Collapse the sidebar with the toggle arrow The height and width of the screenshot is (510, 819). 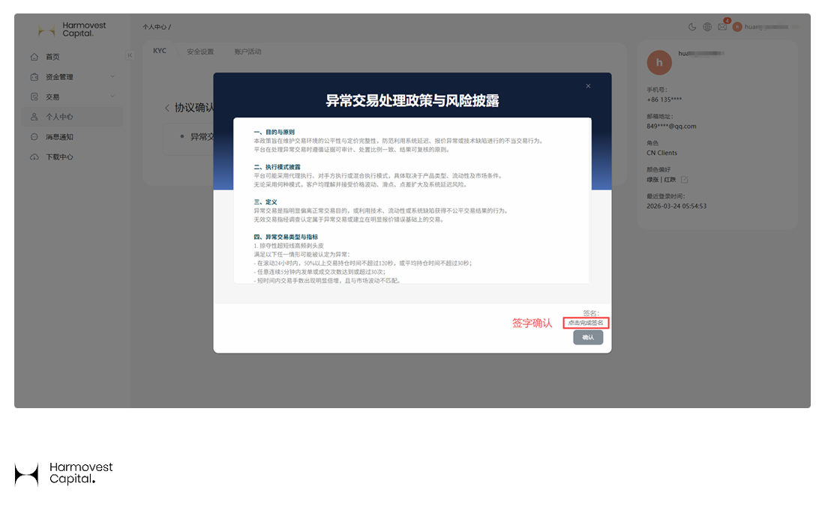130,55
